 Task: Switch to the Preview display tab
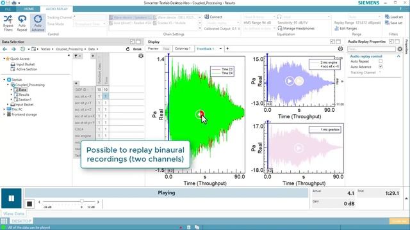pos(153,49)
